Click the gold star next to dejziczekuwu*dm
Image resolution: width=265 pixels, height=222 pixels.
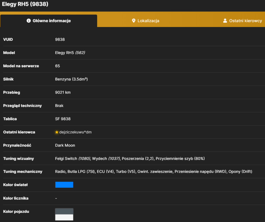(57, 132)
